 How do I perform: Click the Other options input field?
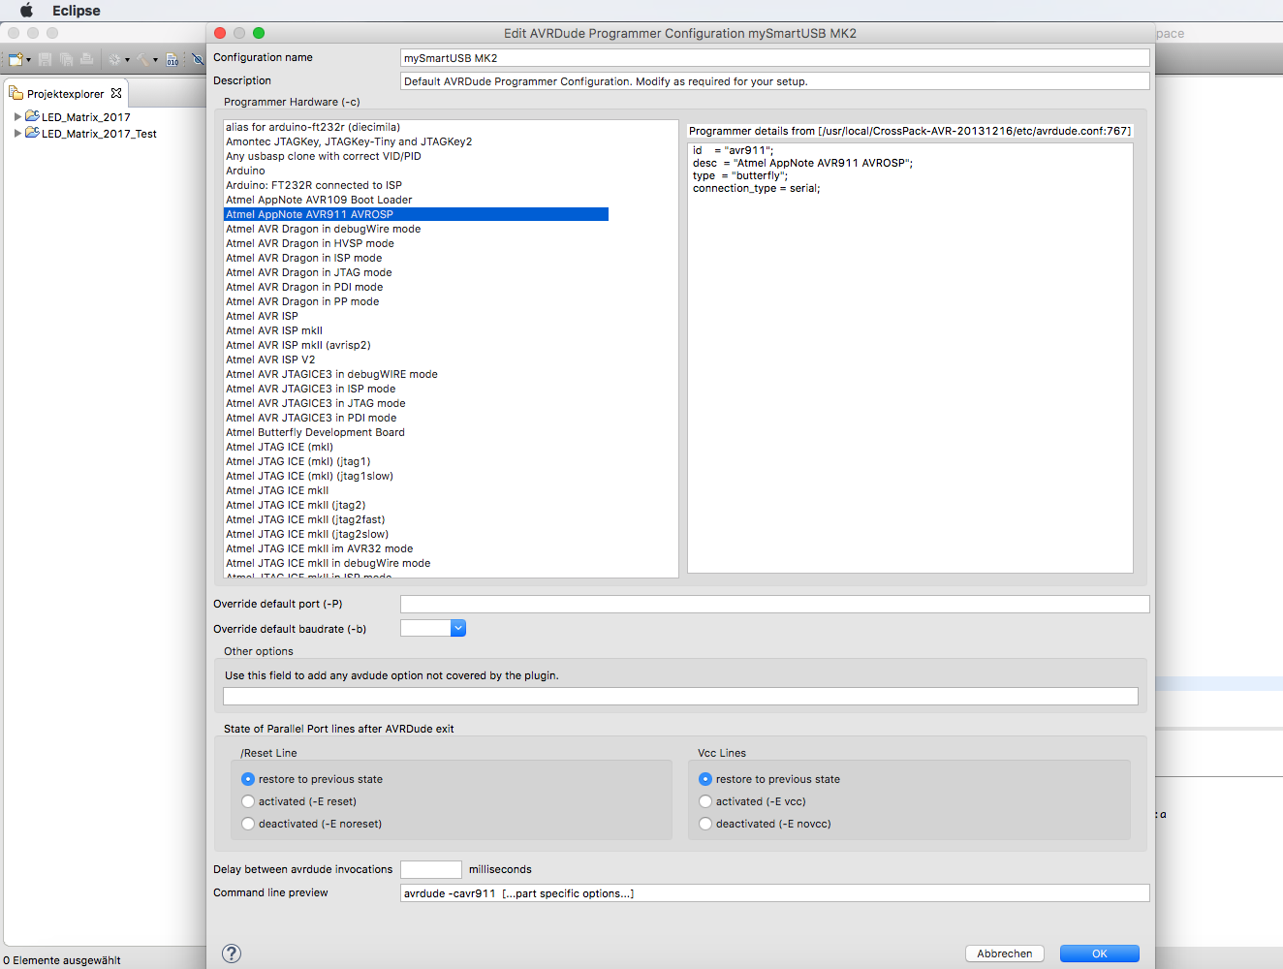680,696
